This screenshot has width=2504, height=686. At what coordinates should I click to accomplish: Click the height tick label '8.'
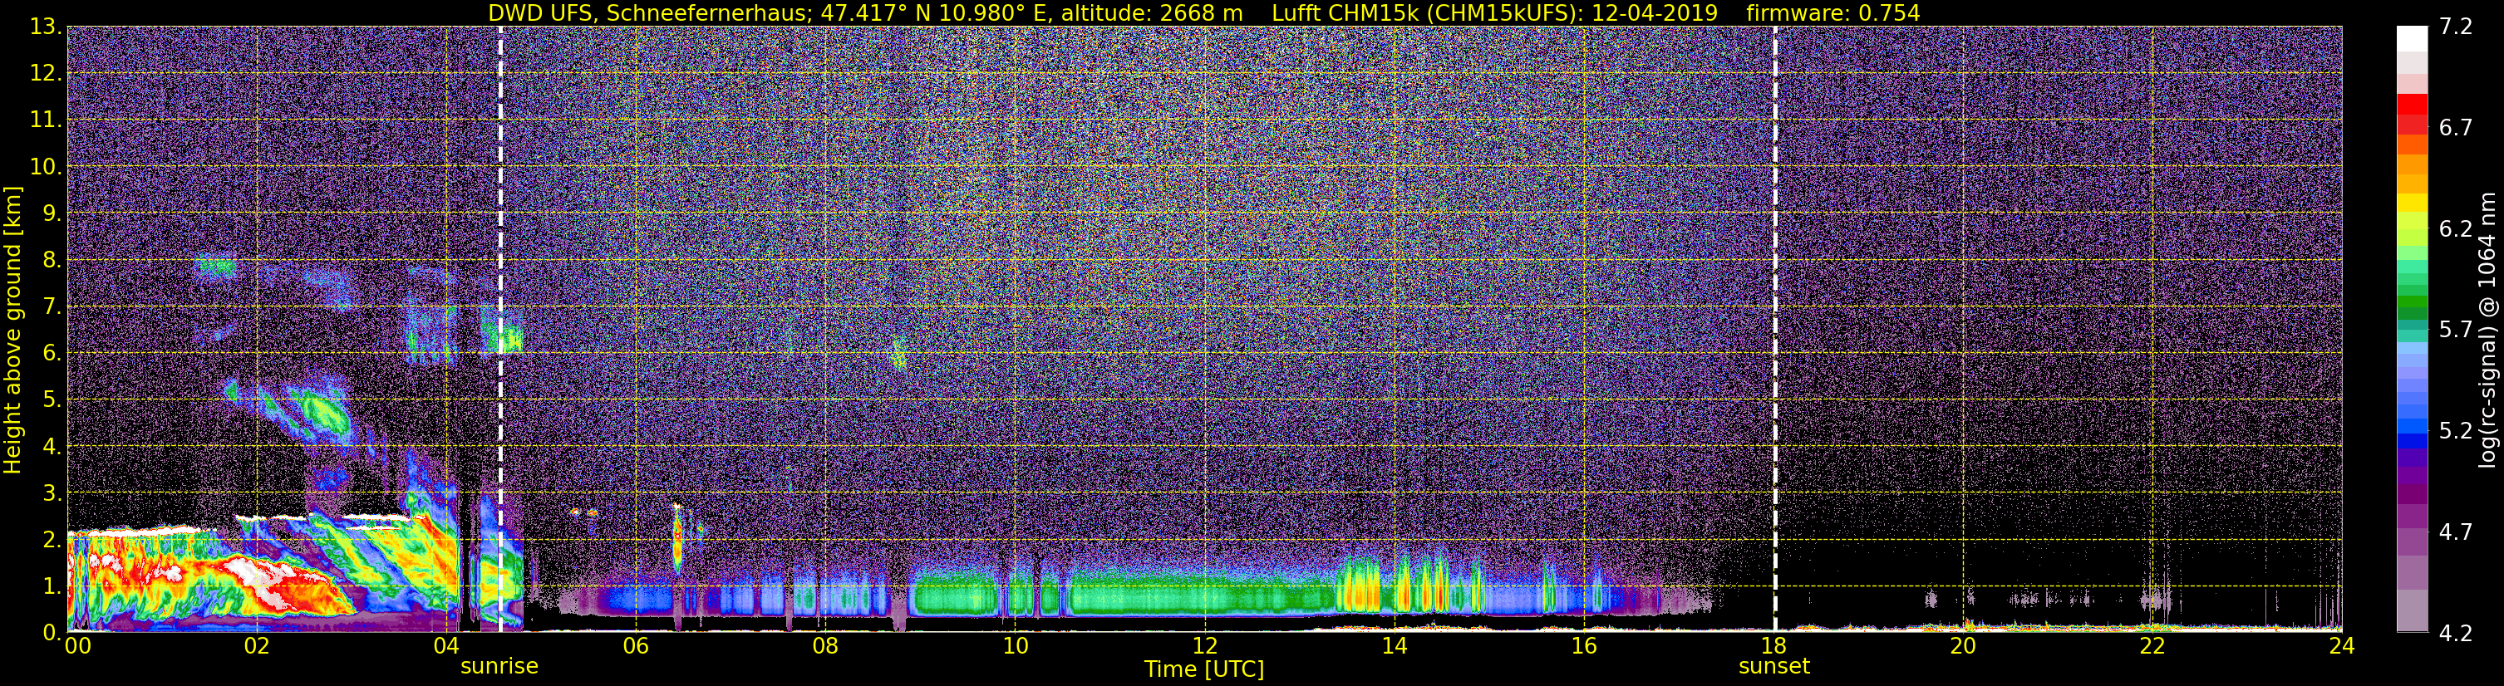click(x=52, y=261)
